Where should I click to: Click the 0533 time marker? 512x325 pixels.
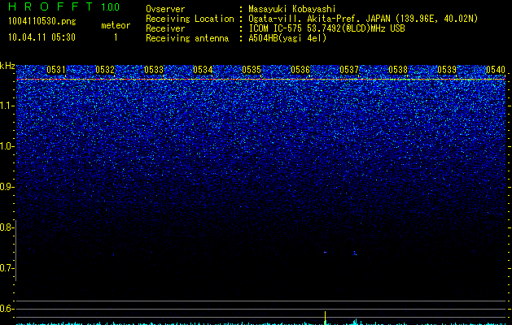point(154,69)
